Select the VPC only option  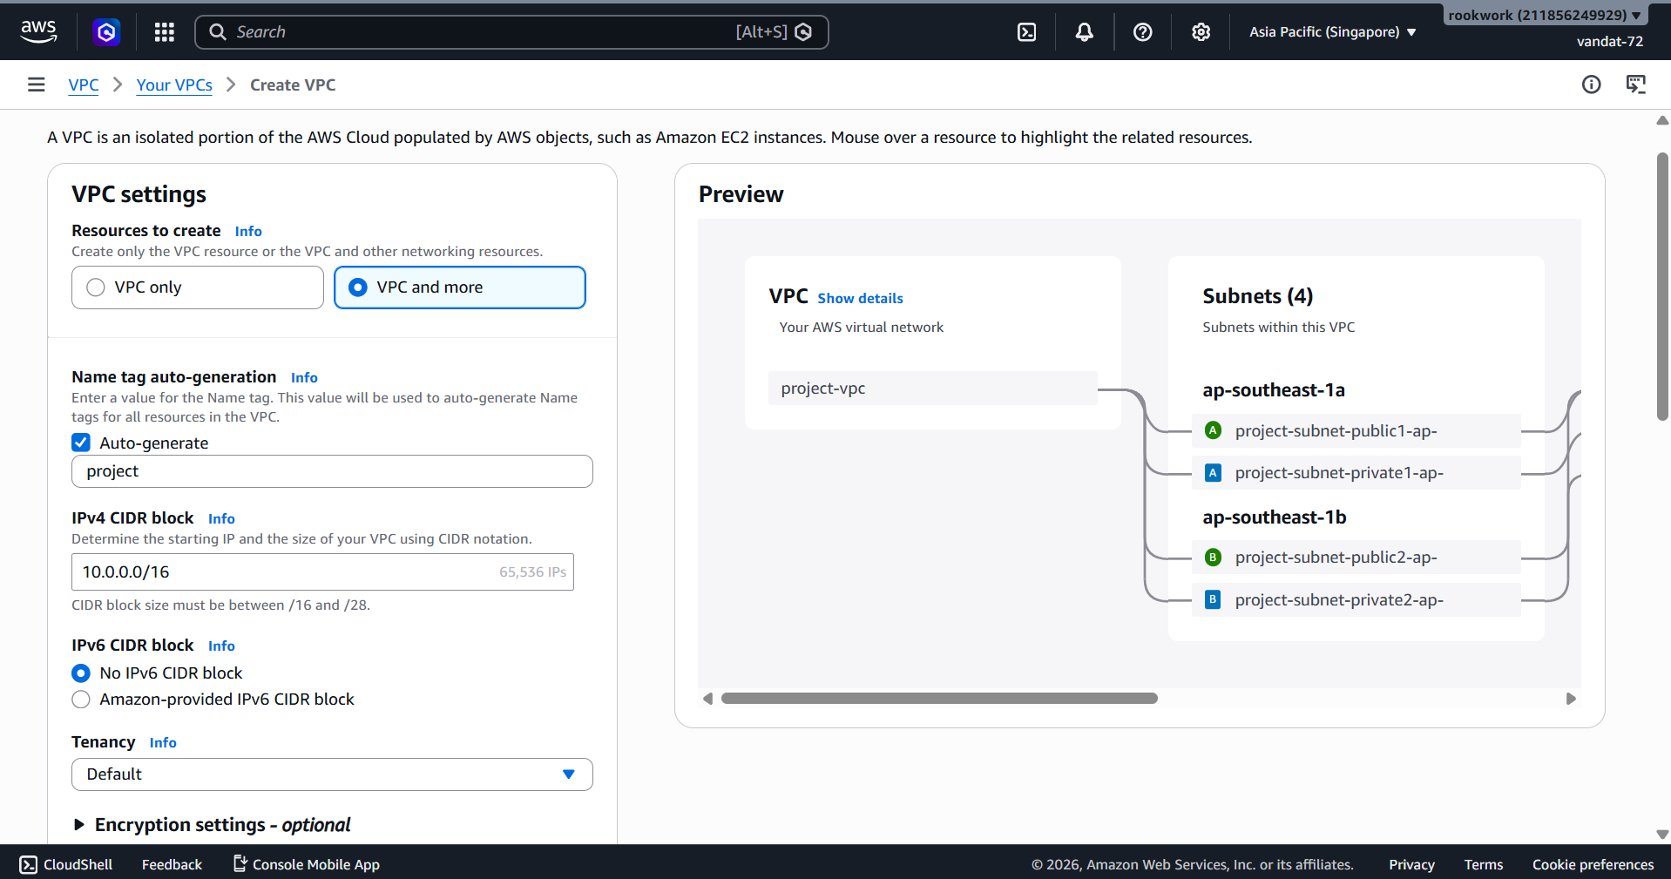click(198, 287)
